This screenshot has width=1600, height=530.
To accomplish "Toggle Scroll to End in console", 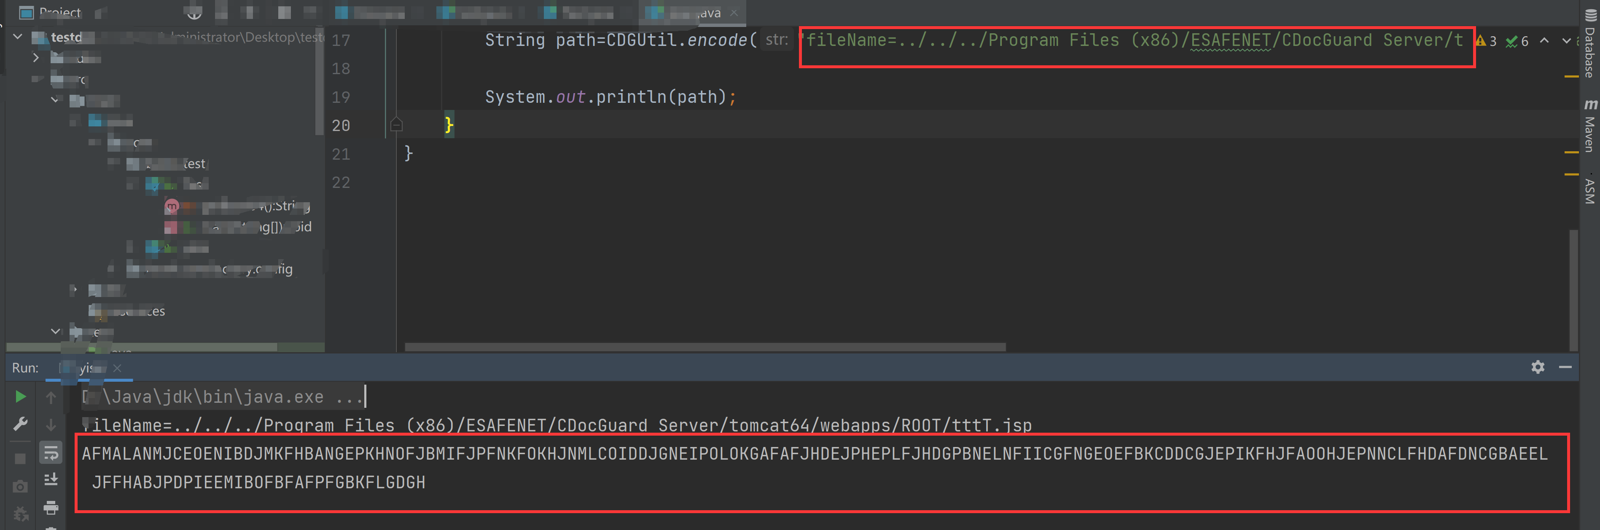I will coord(51,480).
